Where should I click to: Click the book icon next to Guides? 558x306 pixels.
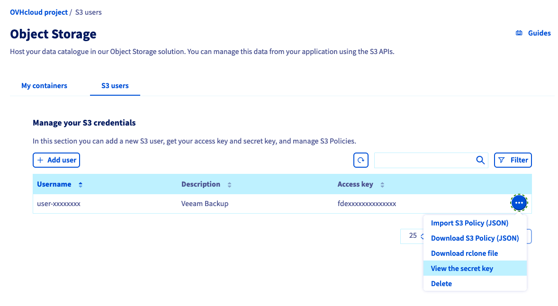(x=518, y=33)
